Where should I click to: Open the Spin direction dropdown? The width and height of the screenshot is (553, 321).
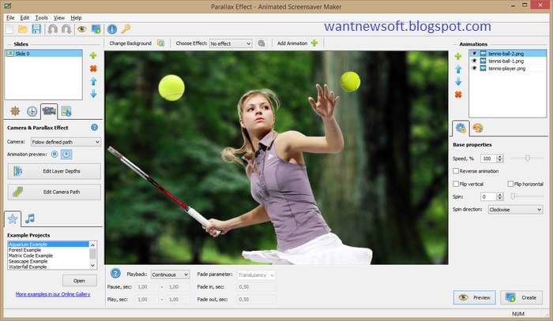(515, 210)
